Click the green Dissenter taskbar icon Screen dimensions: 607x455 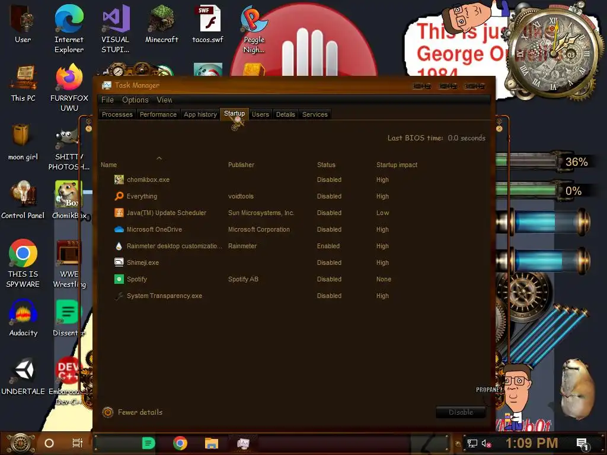[148, 443]
